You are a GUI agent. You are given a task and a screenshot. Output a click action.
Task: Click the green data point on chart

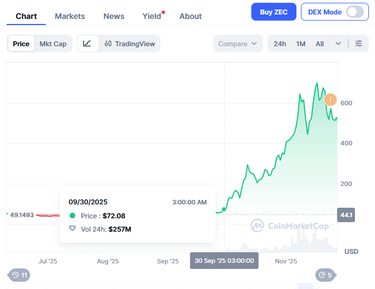(224, 209)
